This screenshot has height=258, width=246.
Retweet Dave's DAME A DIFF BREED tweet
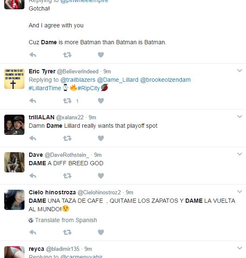click(67, 176)
